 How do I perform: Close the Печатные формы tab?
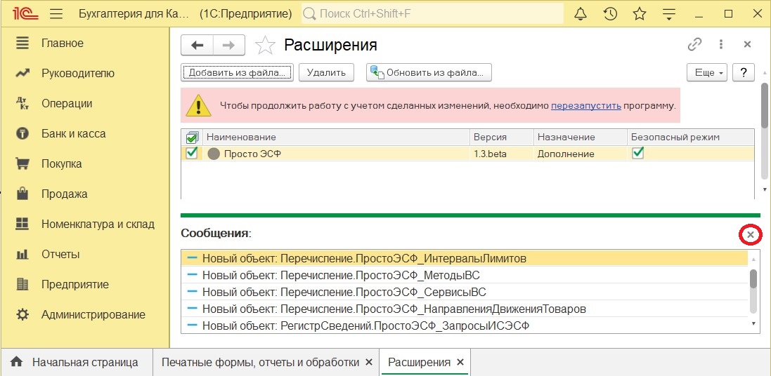pyautogui.click(x=369, y=362)
